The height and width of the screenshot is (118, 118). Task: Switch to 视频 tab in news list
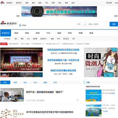[15, 83]
